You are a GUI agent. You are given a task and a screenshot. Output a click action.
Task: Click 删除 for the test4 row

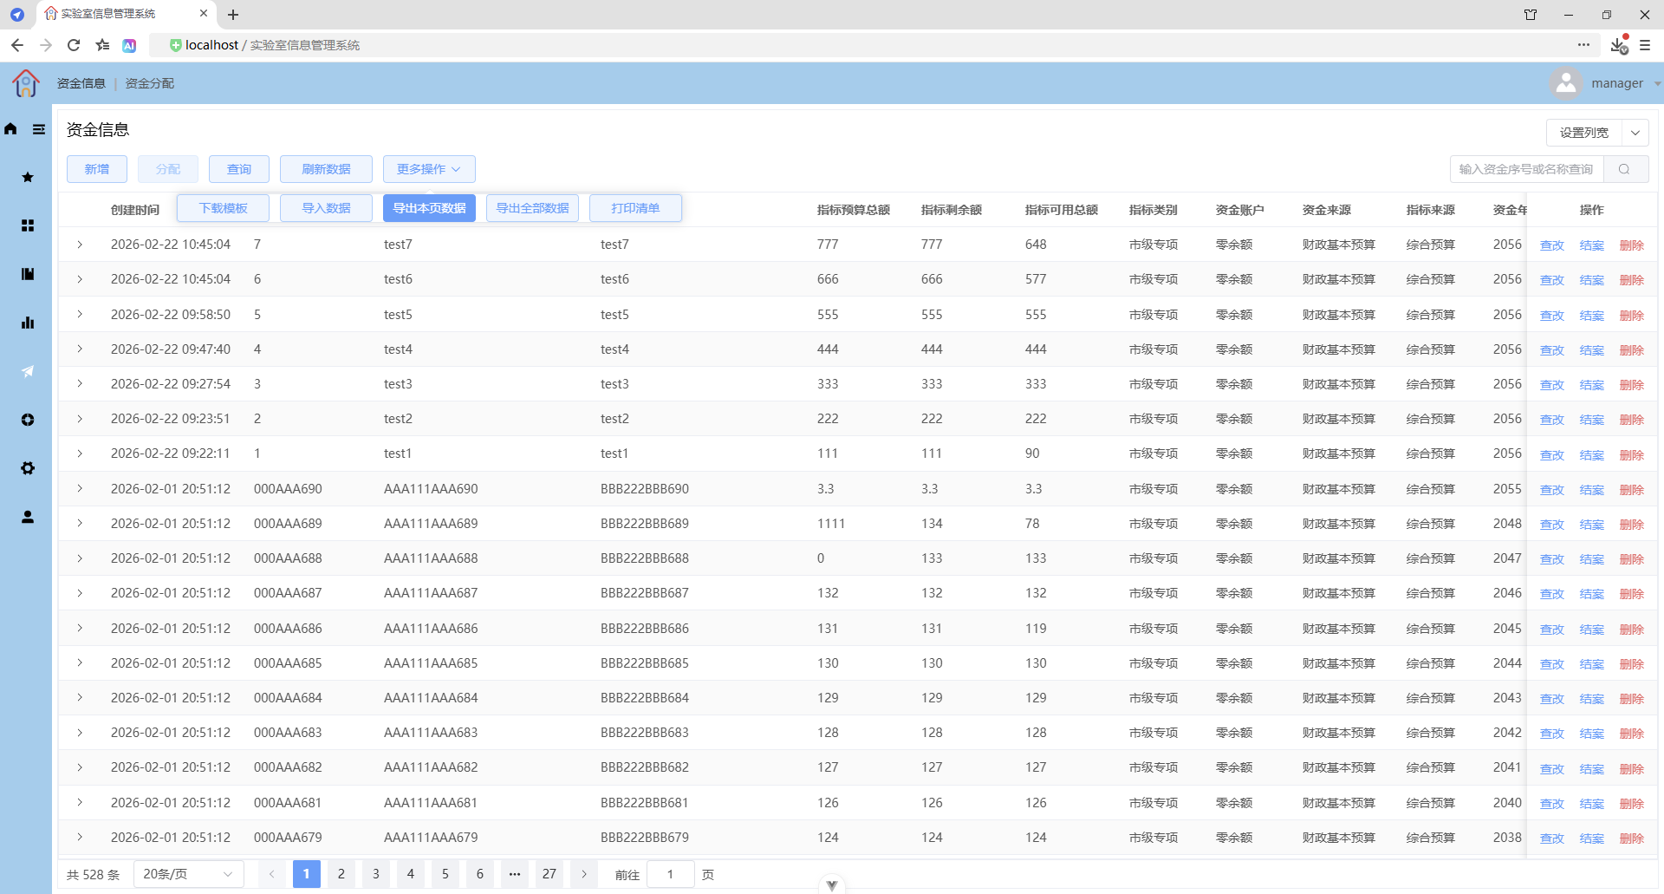(1631, 350)
